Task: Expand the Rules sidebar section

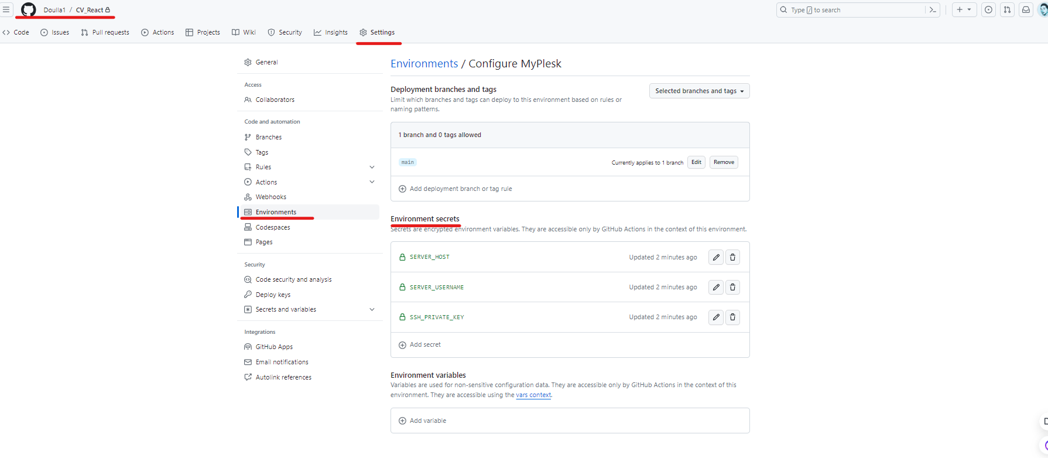Action: coord(372,168)
